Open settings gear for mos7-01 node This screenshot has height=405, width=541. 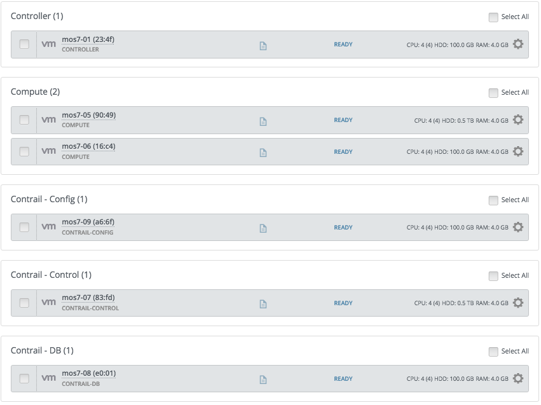tap(518, 44)
